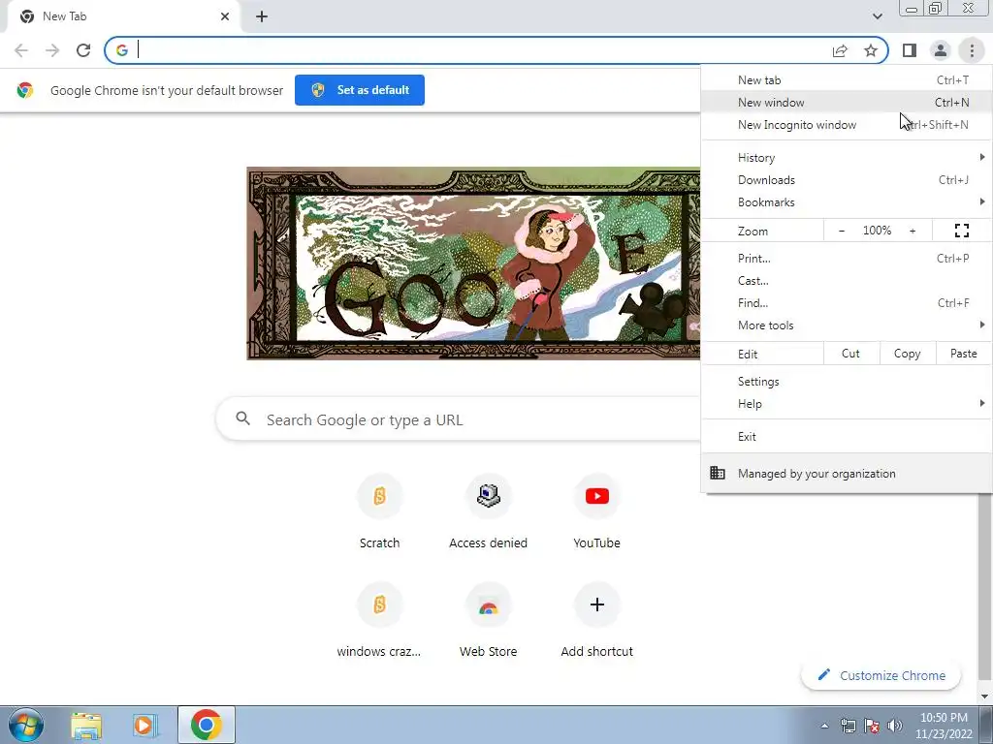Expand the Bookmarks submenu
Image resolution: width=993 pixels, height=744 pixels.
tap(847, 202)
